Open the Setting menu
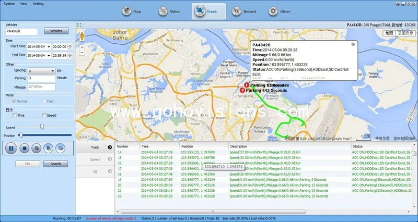This screenshot has height=222, width=418. [38, 3]
